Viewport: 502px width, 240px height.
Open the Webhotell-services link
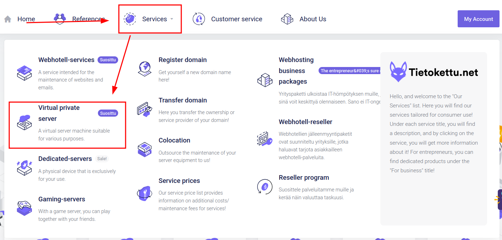tap(66, 60)
